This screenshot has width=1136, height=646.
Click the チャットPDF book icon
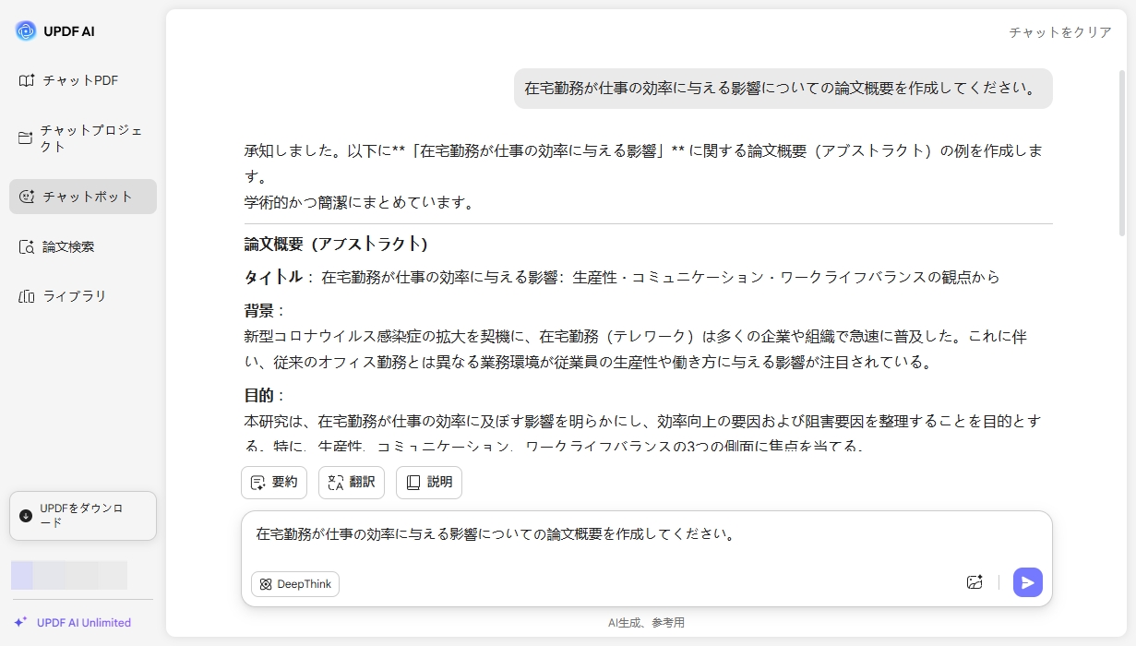27,80
